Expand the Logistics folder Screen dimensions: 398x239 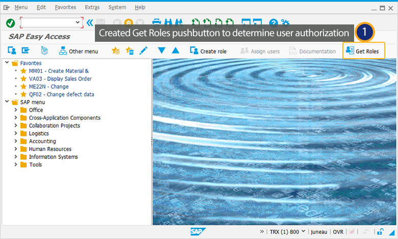[x=16, y=133]
